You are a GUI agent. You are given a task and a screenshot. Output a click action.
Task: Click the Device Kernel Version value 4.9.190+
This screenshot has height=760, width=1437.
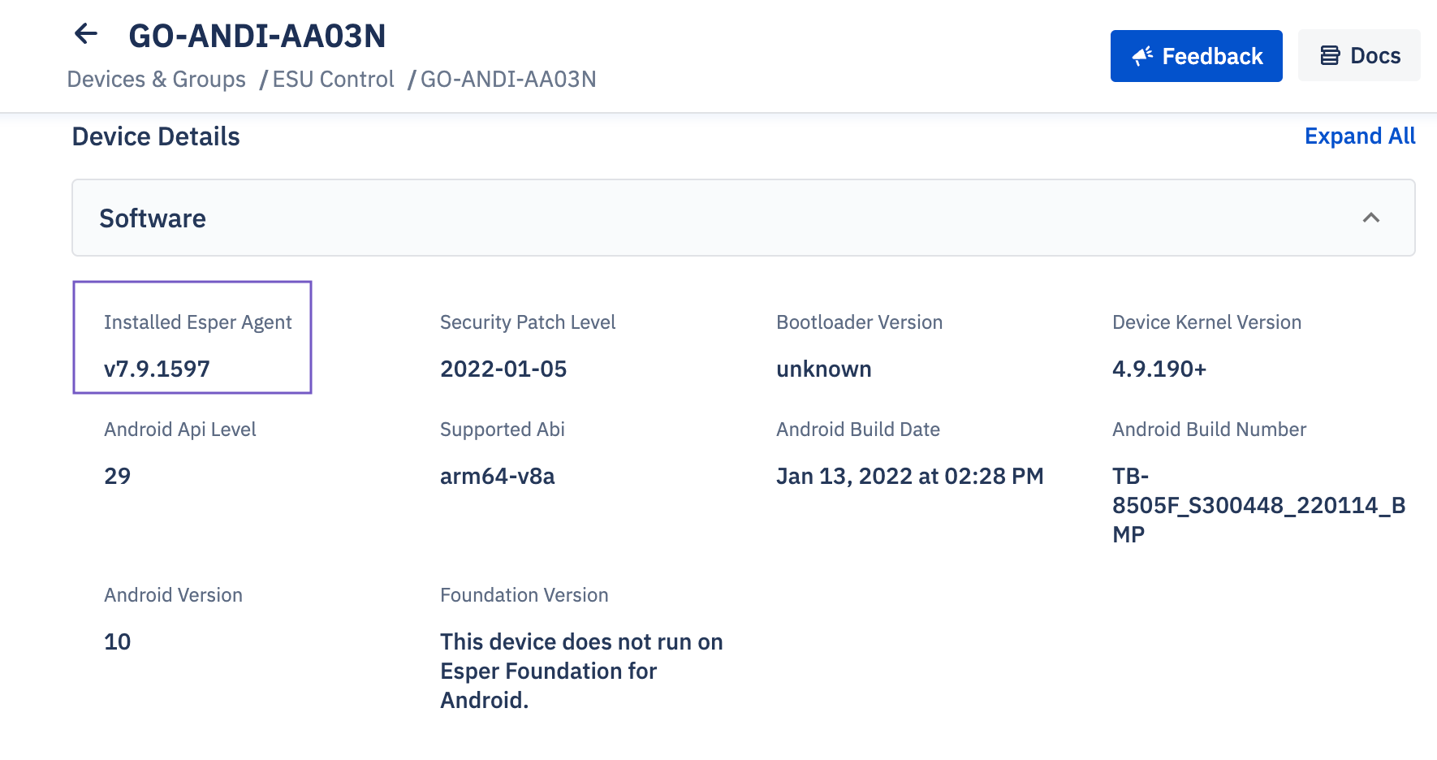pyautogui.click(x=1159, y=369)
